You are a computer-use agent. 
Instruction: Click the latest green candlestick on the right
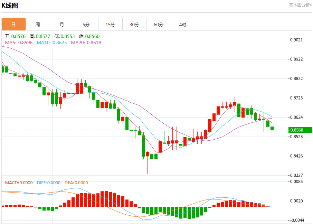point(272,128)
